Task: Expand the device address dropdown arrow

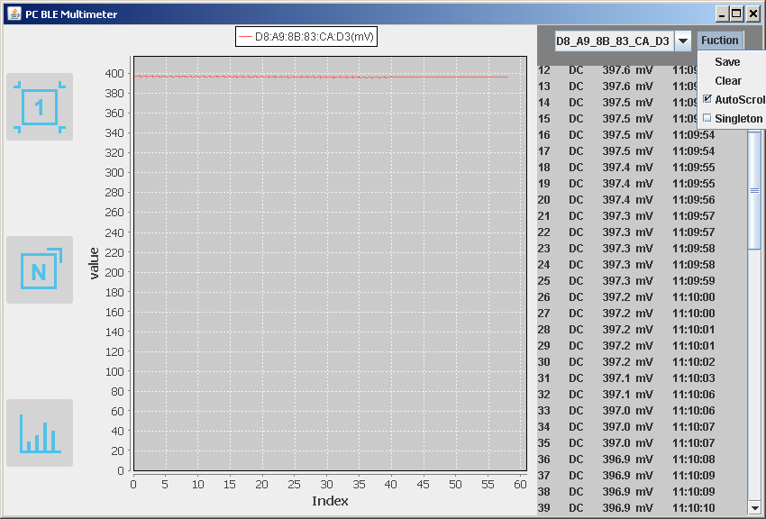Action: [683, 41]
